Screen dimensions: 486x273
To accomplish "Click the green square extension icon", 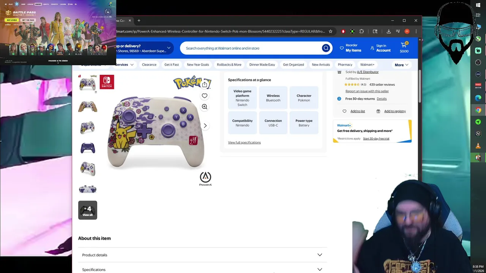I will coord(352,31).
